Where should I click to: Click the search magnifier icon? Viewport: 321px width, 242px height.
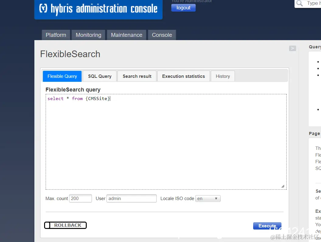pos(299,3)
